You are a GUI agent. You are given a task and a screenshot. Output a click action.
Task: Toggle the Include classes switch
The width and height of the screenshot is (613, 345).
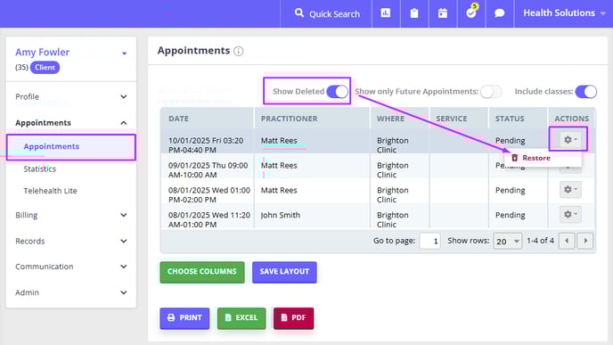[x=585, y=92]
